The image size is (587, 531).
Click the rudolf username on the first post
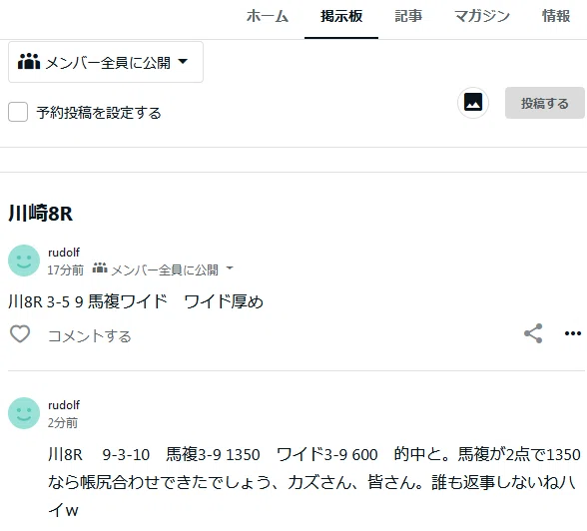[x=64, y=253]
